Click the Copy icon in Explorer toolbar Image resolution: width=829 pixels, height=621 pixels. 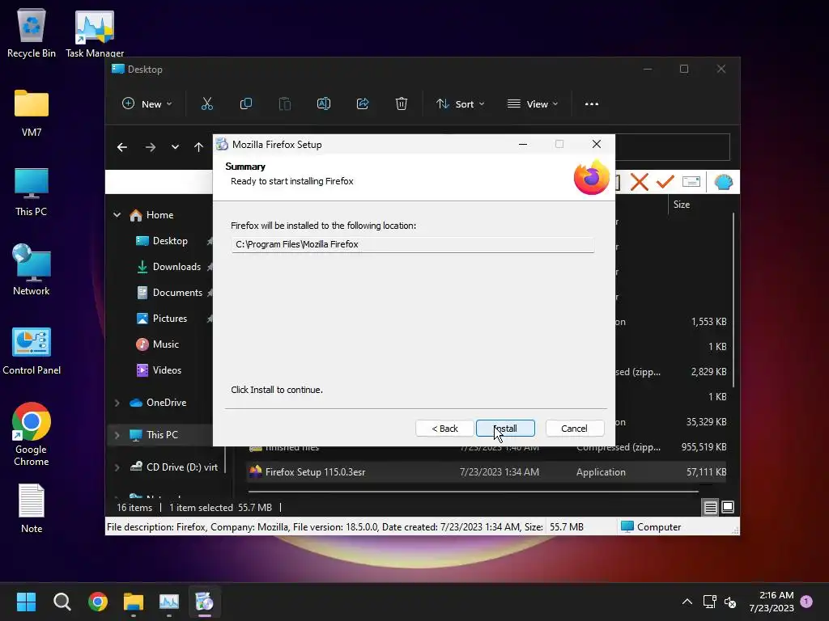tap(246, 104)
